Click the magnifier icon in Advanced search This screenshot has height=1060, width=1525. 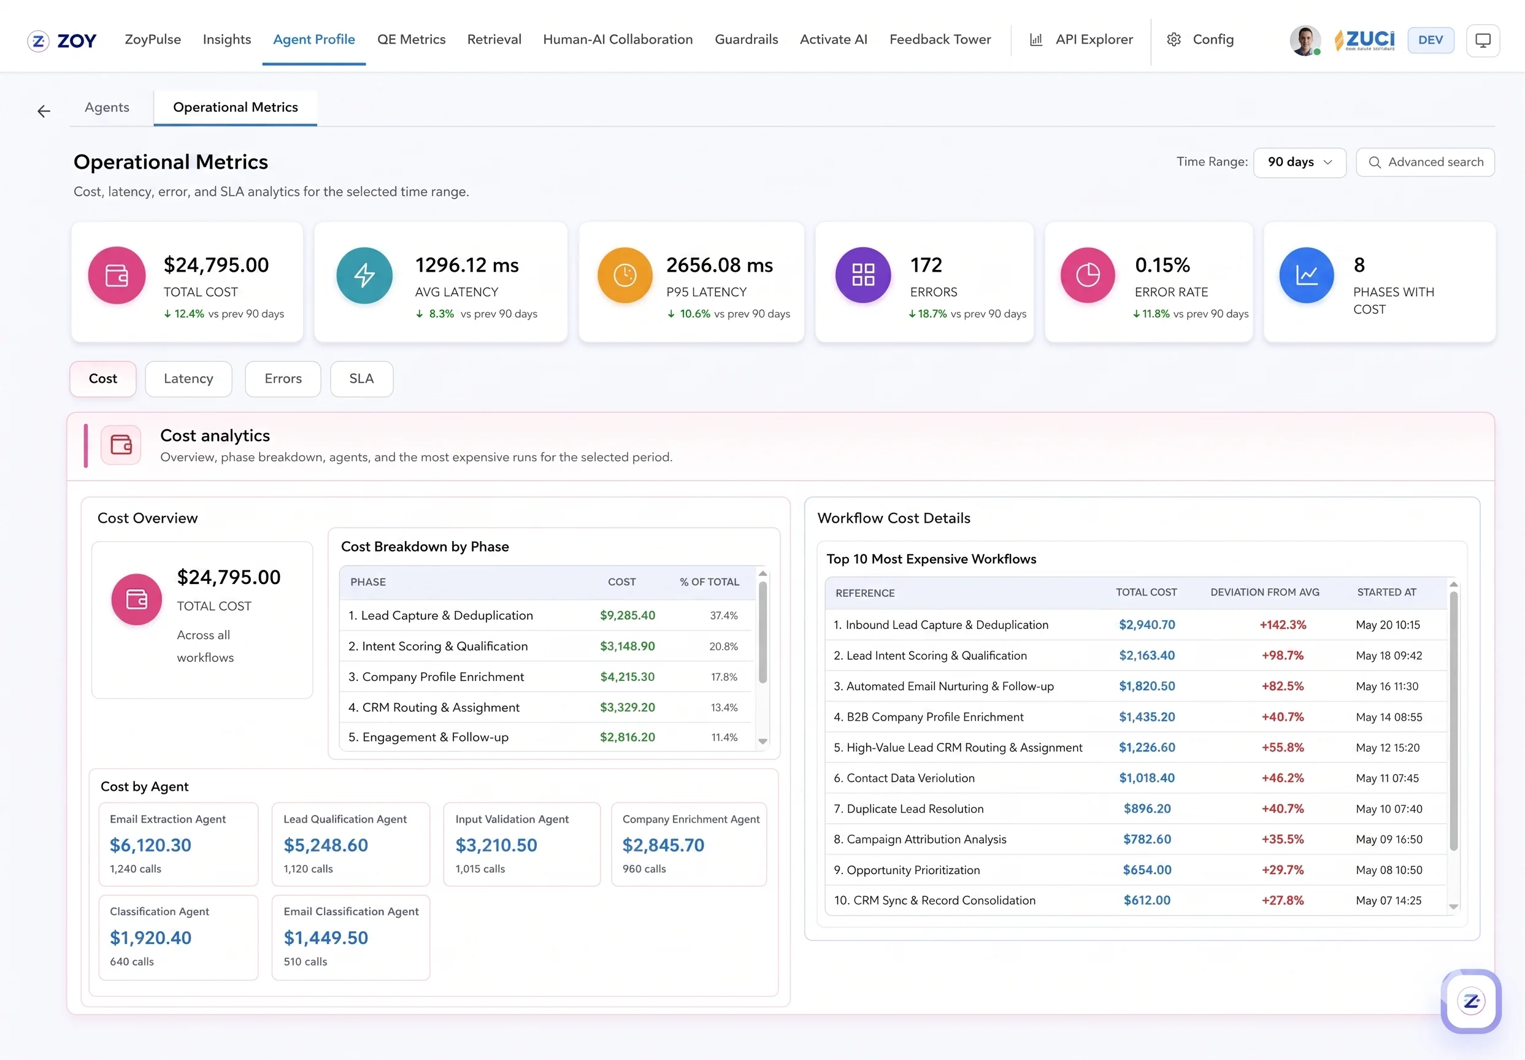coord(1375,162)
